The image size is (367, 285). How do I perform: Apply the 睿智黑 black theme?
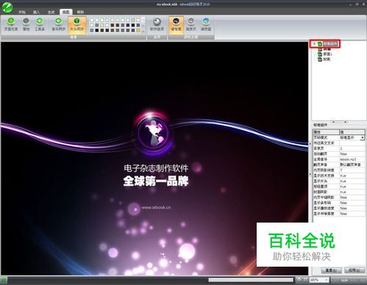[176, 24]
